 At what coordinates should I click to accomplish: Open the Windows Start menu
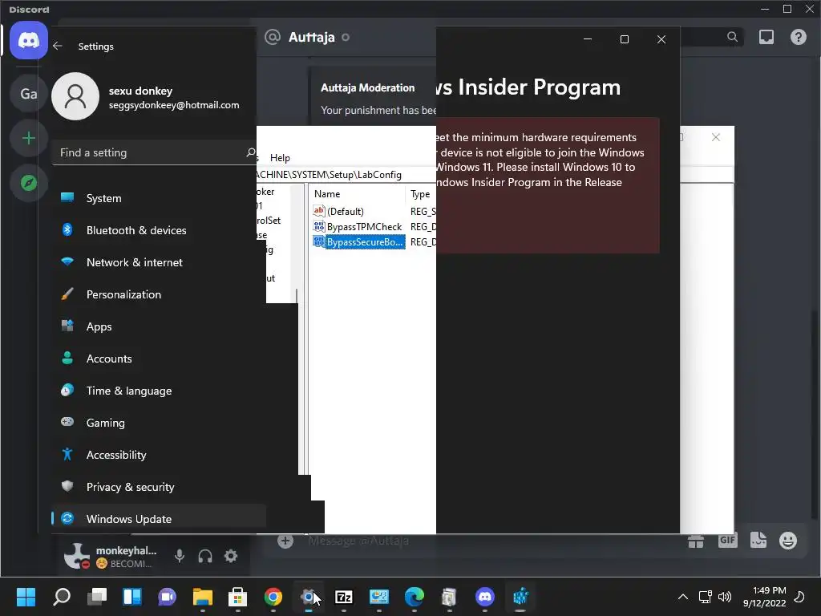point(26,597)
